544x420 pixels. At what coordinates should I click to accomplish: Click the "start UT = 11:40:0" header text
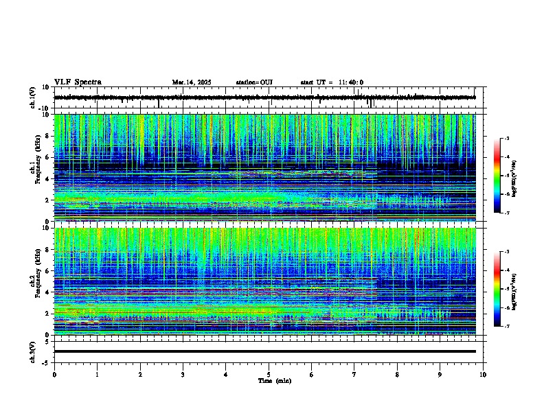pos(332,82)
